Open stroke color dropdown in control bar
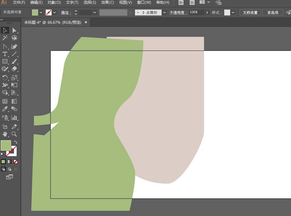The width and height of the screenshot is (291, 216). 55,12
